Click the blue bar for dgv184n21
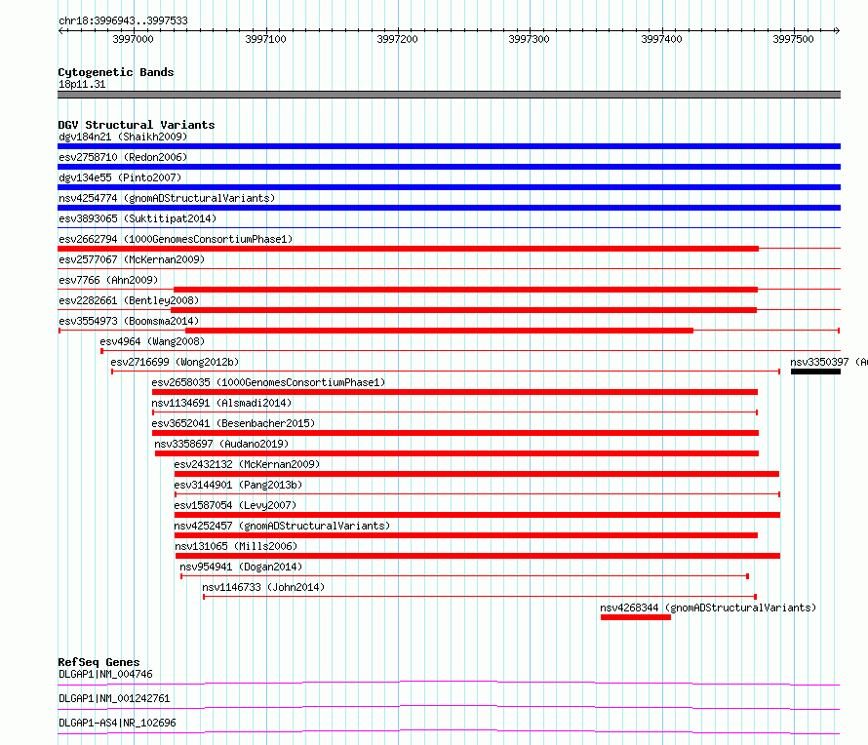Viewport: 868px width, 745px height. click(449, 146)
